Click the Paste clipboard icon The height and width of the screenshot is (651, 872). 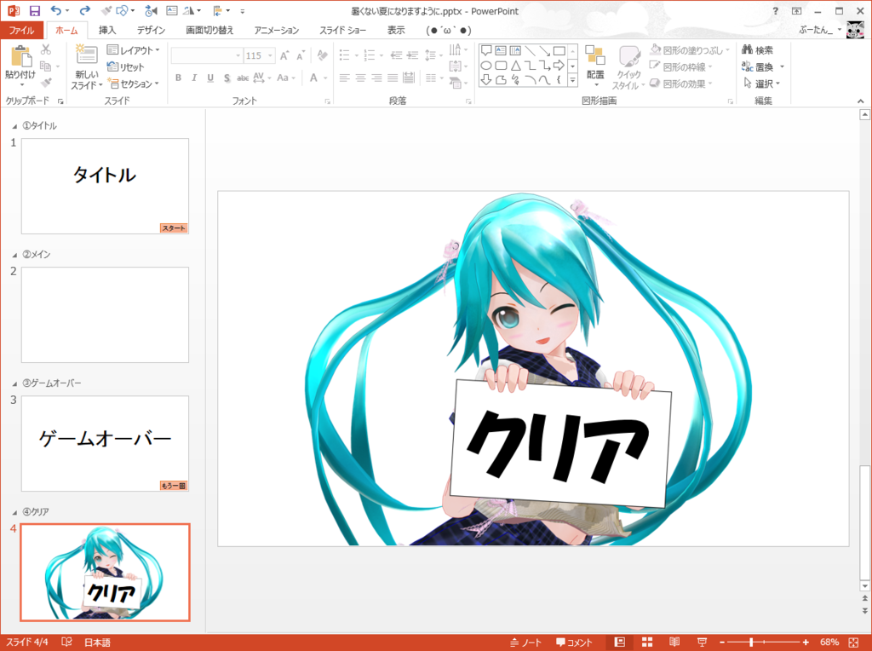(x=20, y=56)
